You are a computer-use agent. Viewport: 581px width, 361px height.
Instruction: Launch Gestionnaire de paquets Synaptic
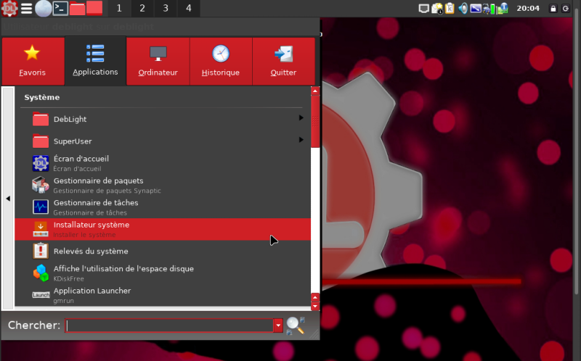tap(98, 185)
